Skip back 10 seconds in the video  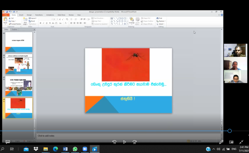click(x=115, y=142)
